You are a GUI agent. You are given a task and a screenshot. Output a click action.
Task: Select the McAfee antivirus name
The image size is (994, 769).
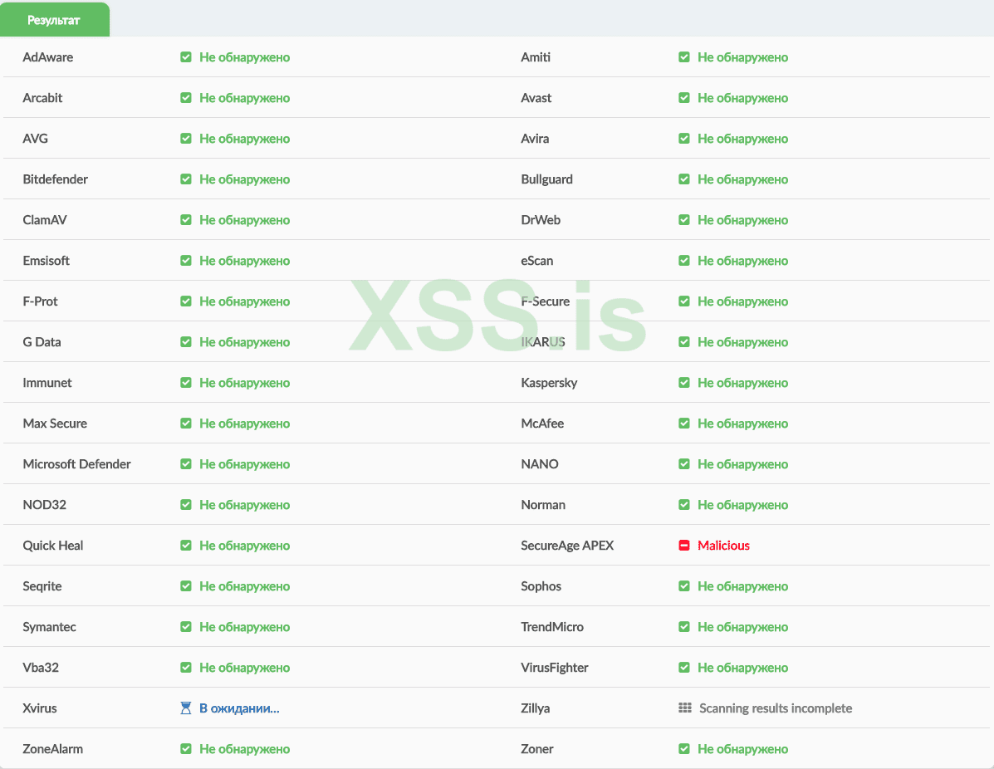coord(542,424)
